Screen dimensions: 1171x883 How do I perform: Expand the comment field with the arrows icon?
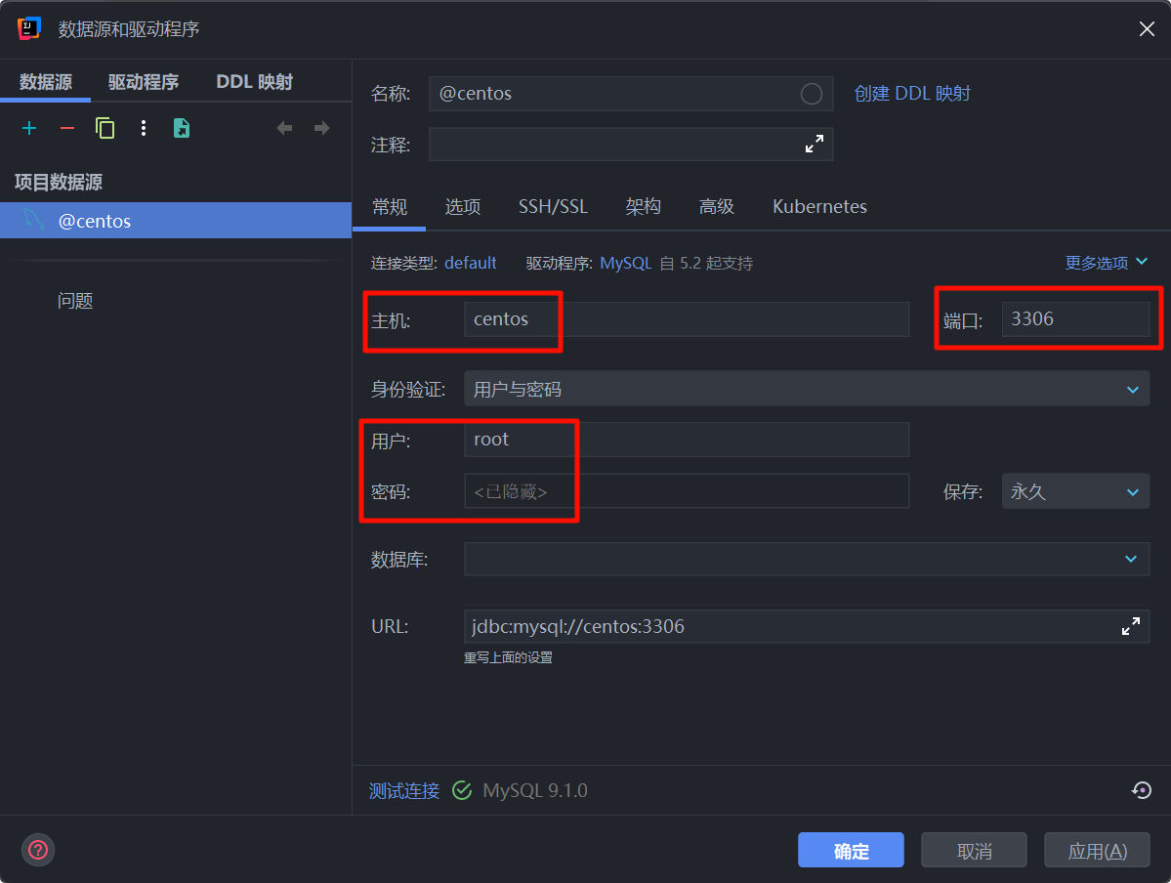[814, 145]
